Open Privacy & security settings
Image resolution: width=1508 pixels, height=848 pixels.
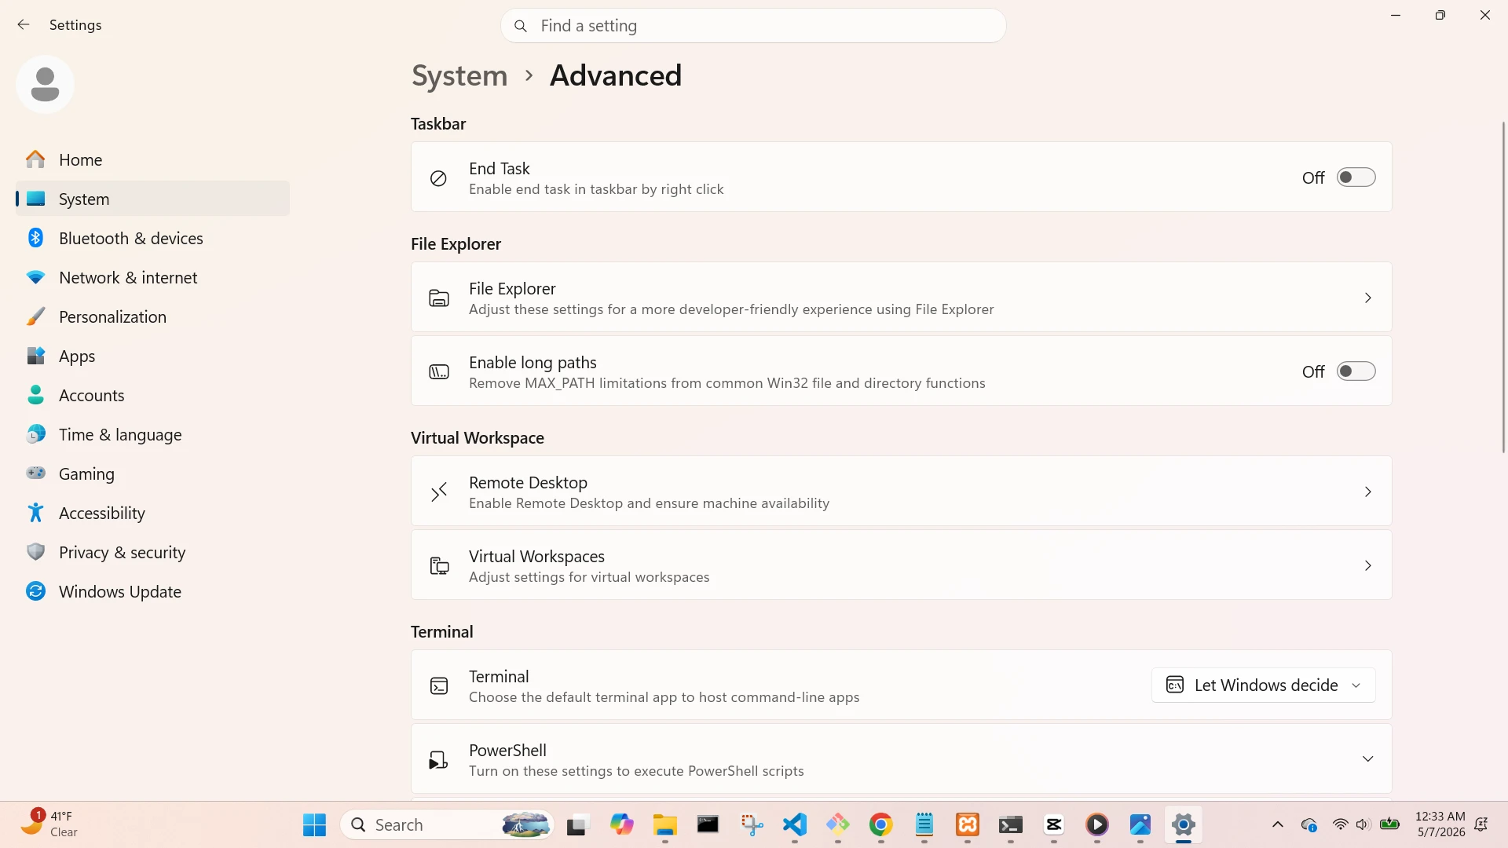pyautogui.click(x=152, y=552)
